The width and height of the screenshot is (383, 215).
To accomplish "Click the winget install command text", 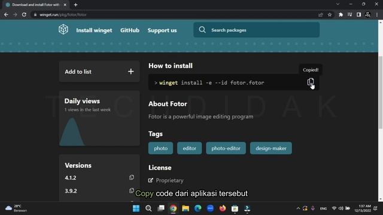I will (x=211, y=82).
